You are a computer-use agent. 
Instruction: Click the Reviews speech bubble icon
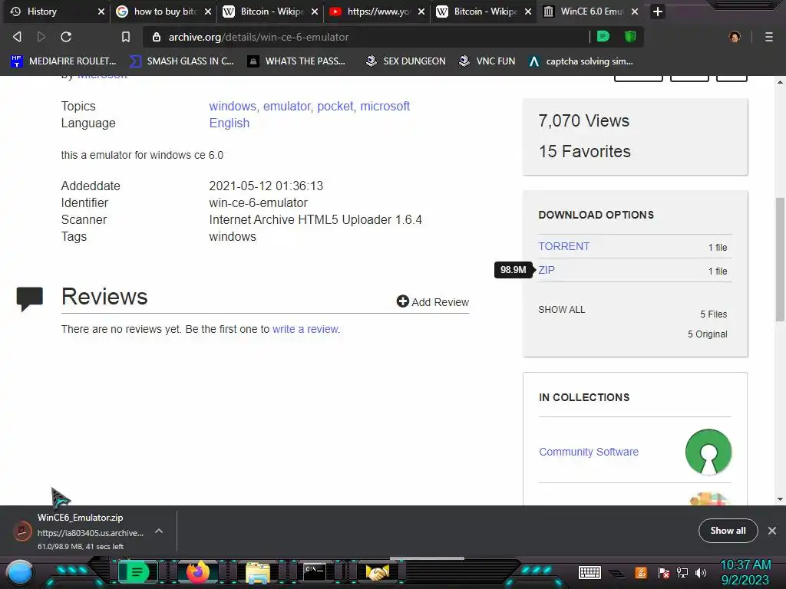(30, 299)
